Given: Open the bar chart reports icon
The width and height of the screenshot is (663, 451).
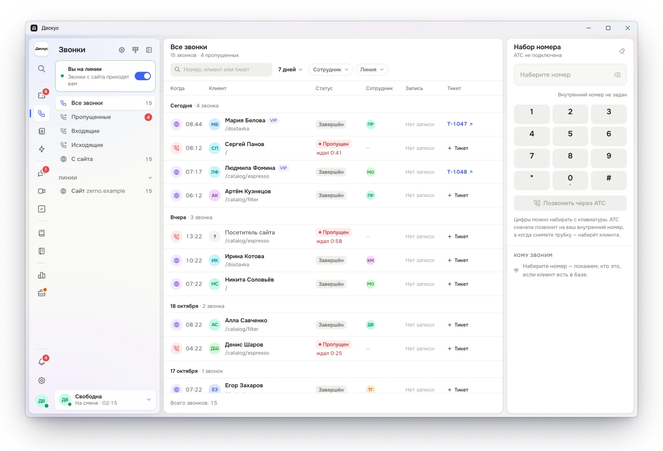Looking at the screenshot, I should pyautogui.click(x=41, y=275).
